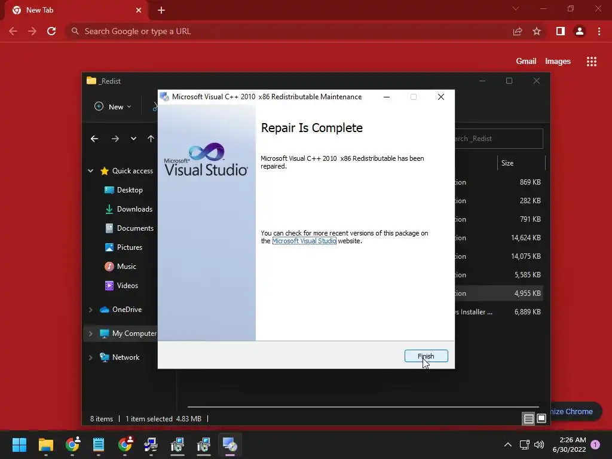Open a new Chrome tab
The width and height of the screenshot is (612, 459).
(161, 10)
